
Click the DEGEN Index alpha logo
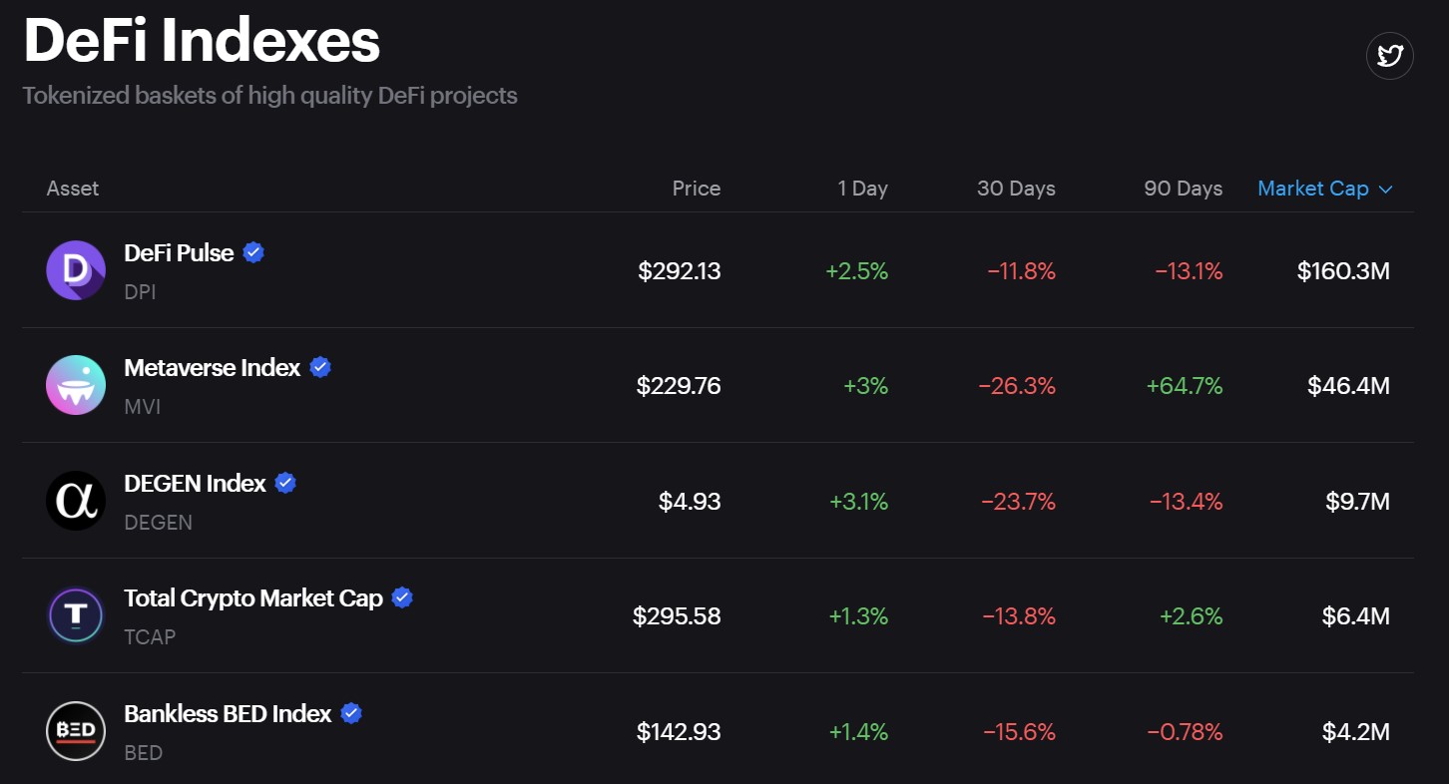[x=76, y=501]
